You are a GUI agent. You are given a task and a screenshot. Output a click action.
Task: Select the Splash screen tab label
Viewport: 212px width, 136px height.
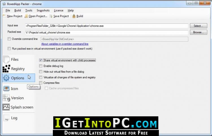(22, 107)
